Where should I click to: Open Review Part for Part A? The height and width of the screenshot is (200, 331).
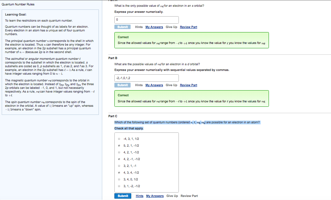188,27
